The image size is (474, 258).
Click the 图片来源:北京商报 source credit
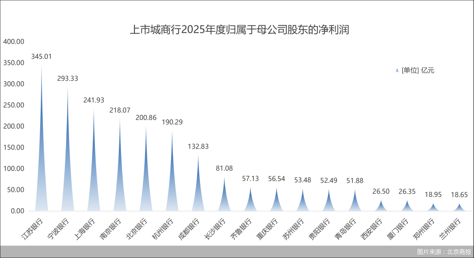(x=444, y=252)
